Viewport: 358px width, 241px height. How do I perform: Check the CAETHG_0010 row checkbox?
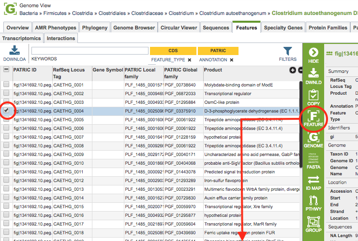coord(6,163)
